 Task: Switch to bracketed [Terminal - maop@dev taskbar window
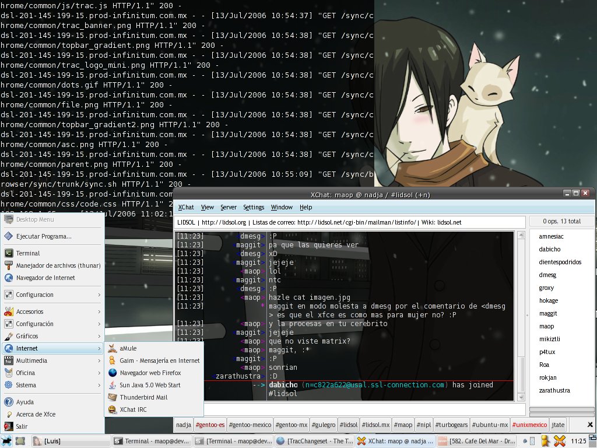(234, 441)
